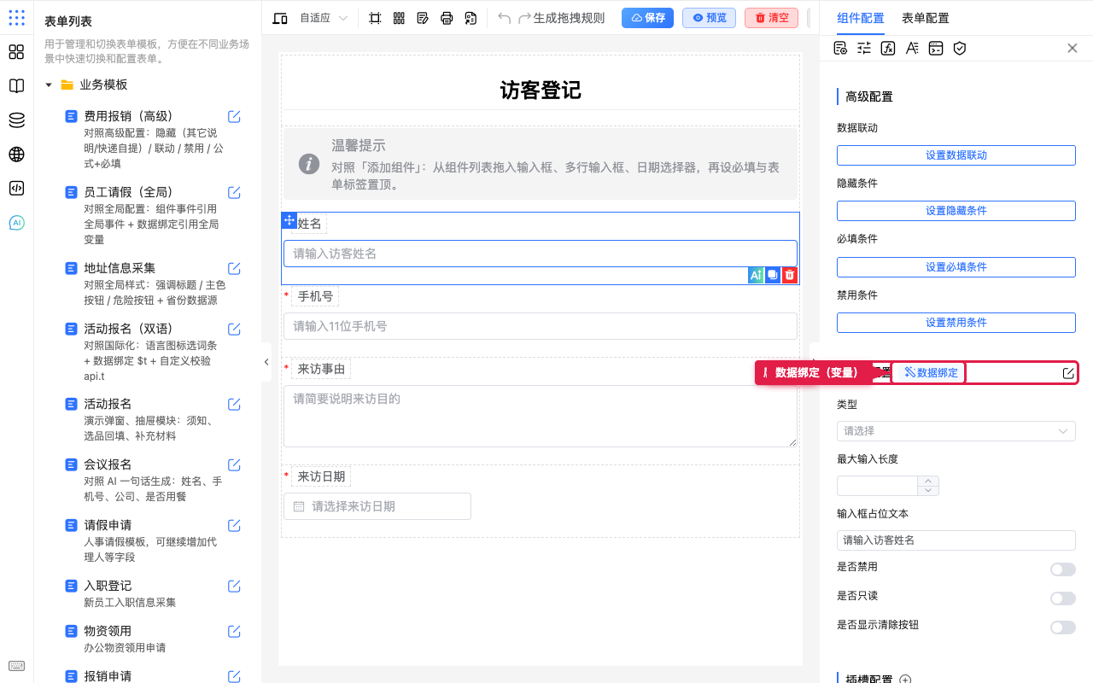Click the 输入框占位文本 input in the config panel
This screenshot has width=1093, height=683.
click(x=956, y=540)
